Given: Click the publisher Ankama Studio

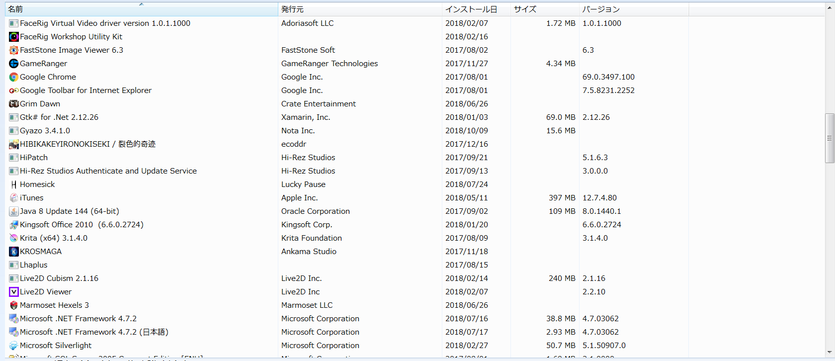Looking at the screenshot, I should tap(309, 252).
